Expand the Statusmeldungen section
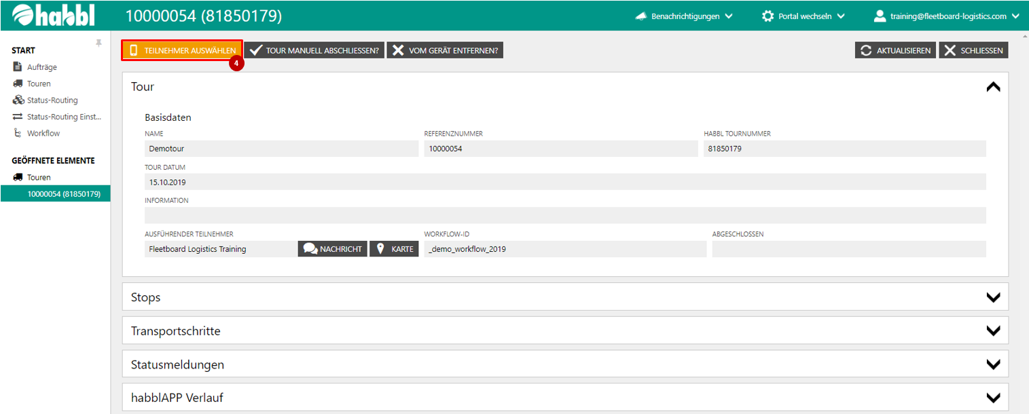This screenshot has width=1029, height=414. click(993, 364)
